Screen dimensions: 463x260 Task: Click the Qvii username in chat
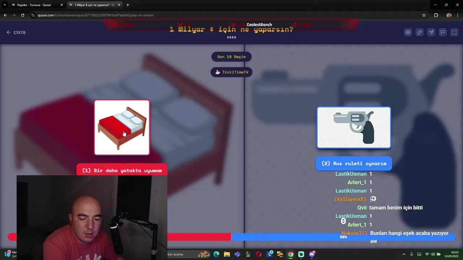362,208
